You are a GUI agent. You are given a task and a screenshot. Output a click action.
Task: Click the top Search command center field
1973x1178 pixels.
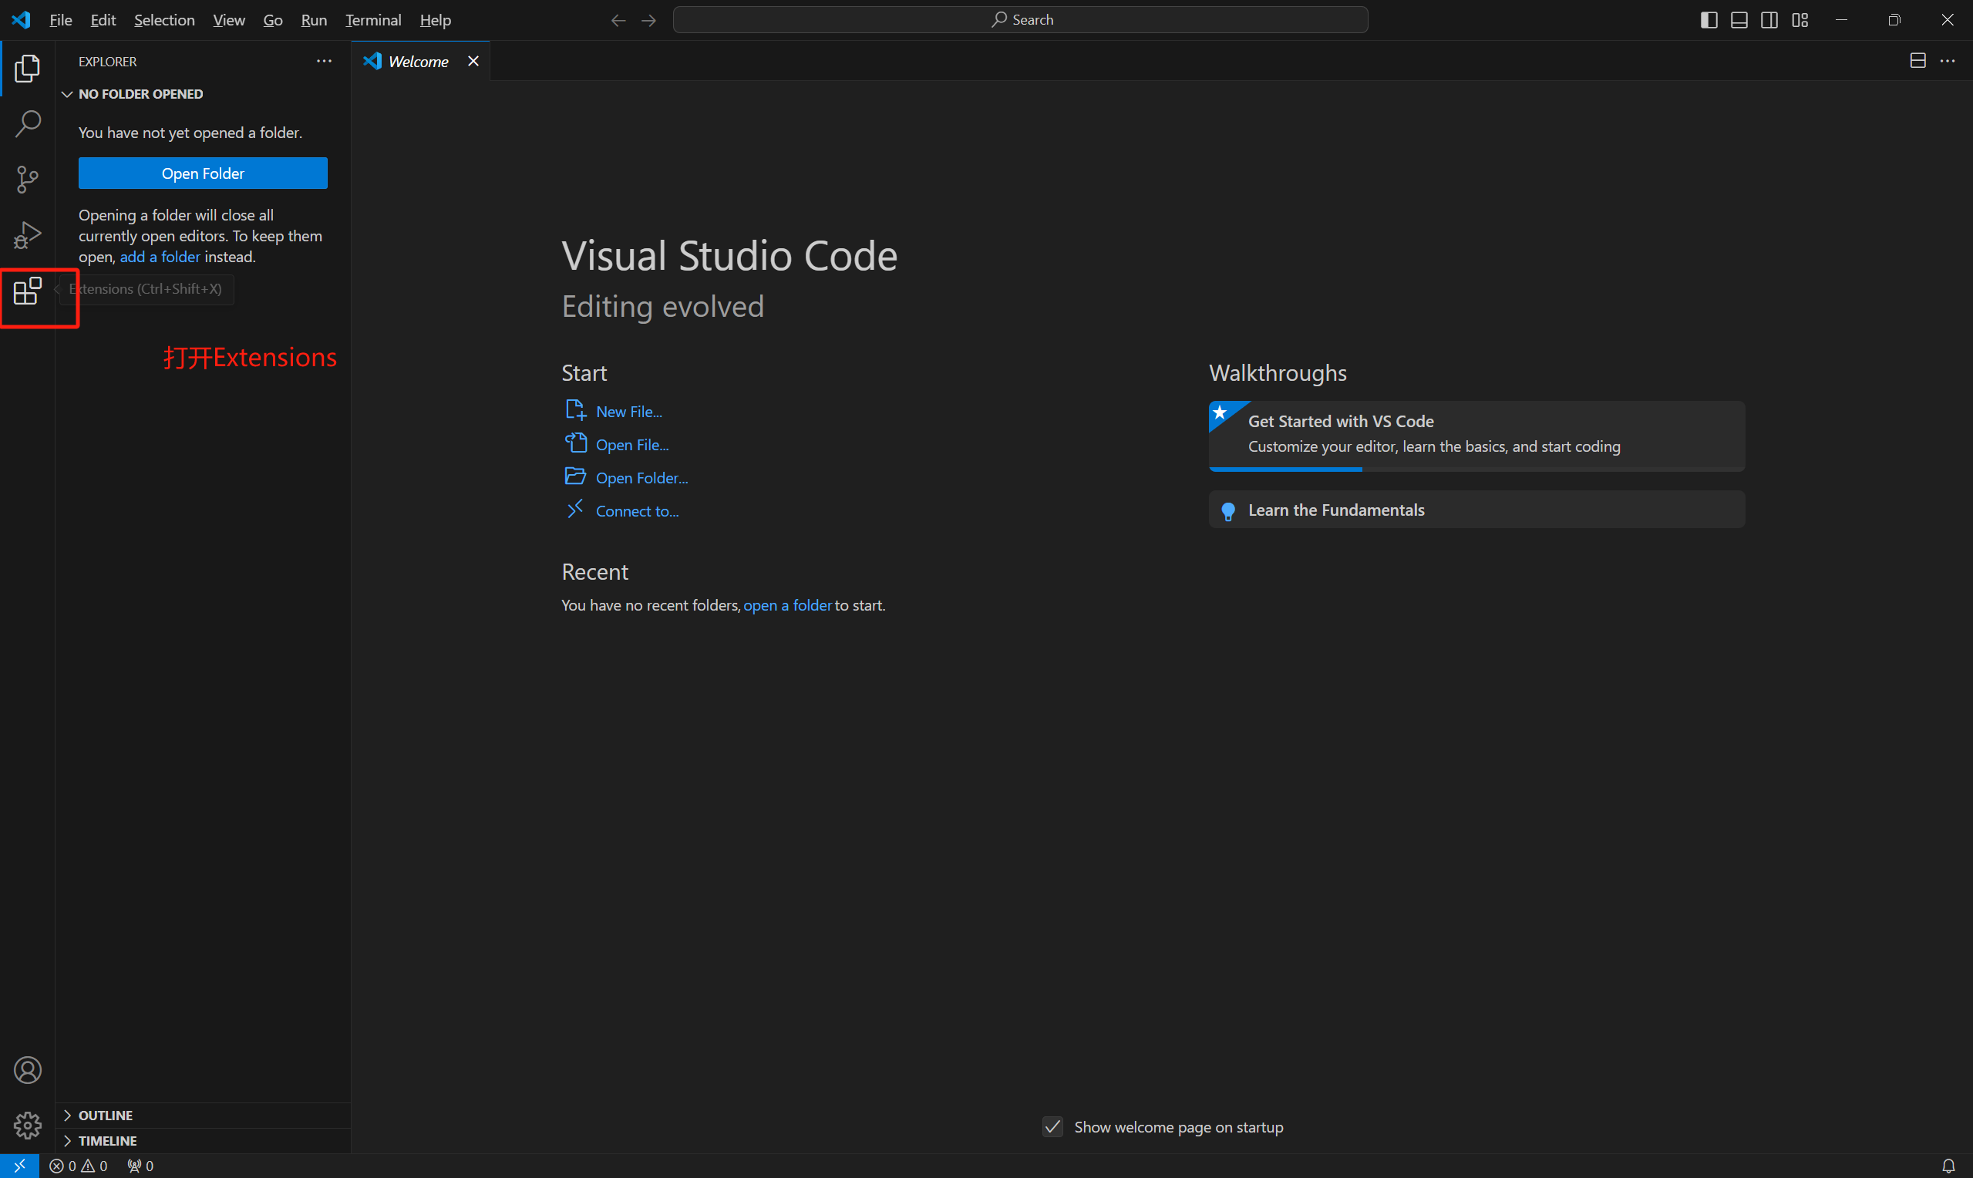pos(1020,20)
